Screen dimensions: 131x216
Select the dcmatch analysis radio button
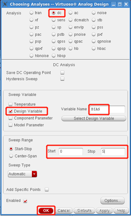point(70,20)
